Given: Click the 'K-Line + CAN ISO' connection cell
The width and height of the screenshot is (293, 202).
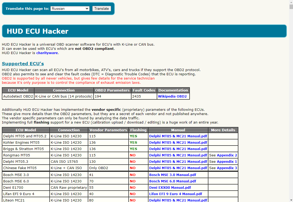Looking at the screenshot, I should [69, 168].
